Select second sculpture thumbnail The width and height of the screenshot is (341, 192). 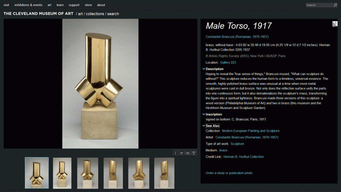click(x=62, y=173)
